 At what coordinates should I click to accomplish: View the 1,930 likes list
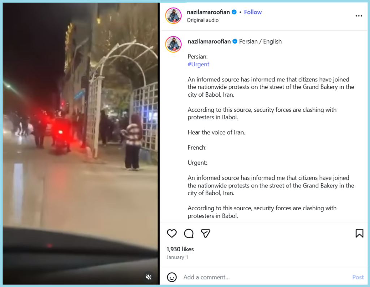click(180, 249)
